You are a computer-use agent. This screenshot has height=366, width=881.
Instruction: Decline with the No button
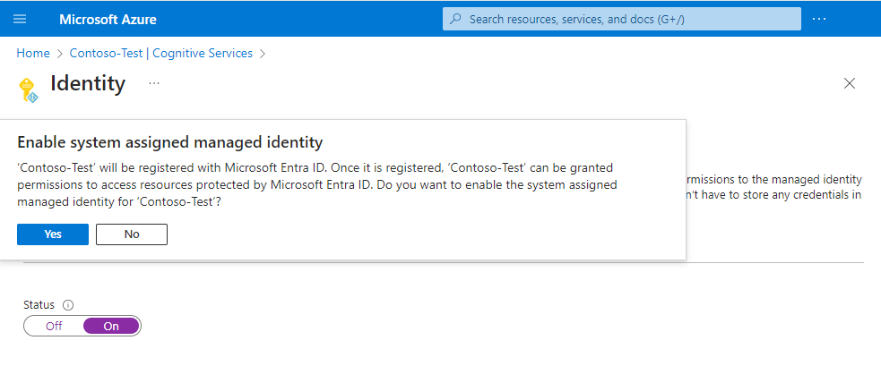point(132,234)
